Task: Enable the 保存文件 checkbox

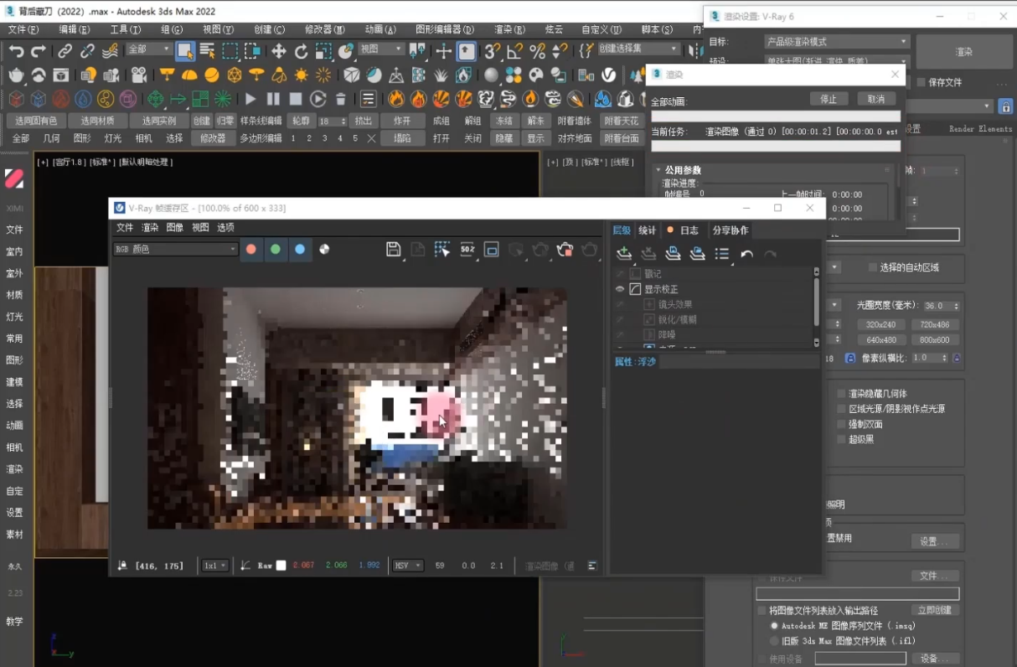Action: point(921,82)
